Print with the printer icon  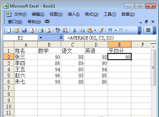click(41, 30)
